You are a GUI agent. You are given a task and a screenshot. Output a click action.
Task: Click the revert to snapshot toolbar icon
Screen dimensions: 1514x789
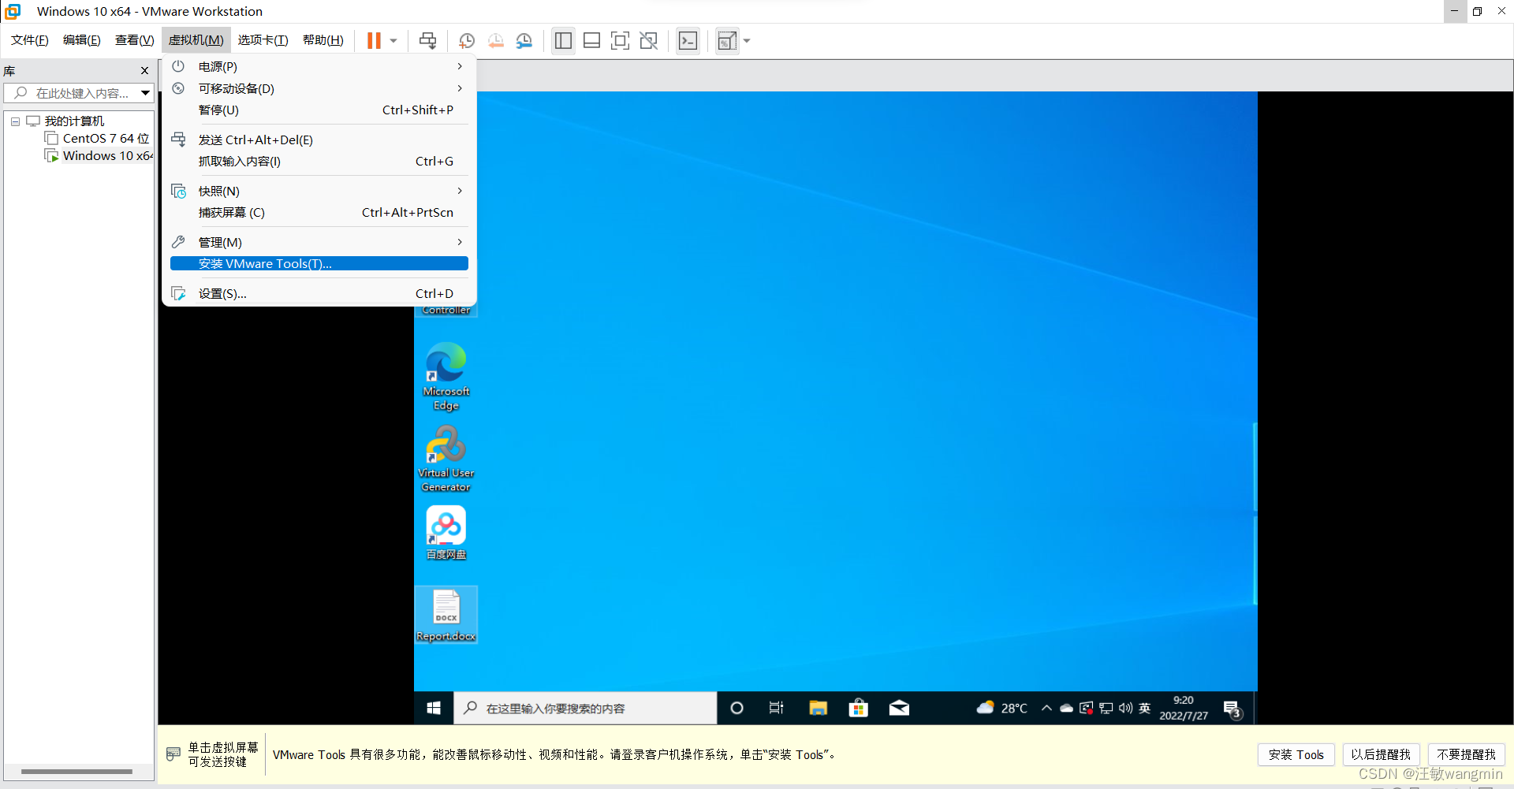pos(495,41)
